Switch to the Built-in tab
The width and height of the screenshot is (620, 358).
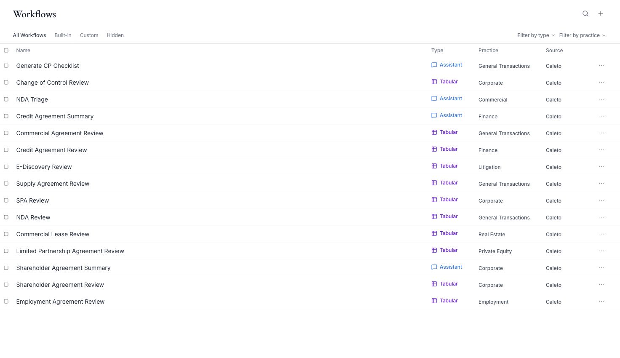coord(63,35)
